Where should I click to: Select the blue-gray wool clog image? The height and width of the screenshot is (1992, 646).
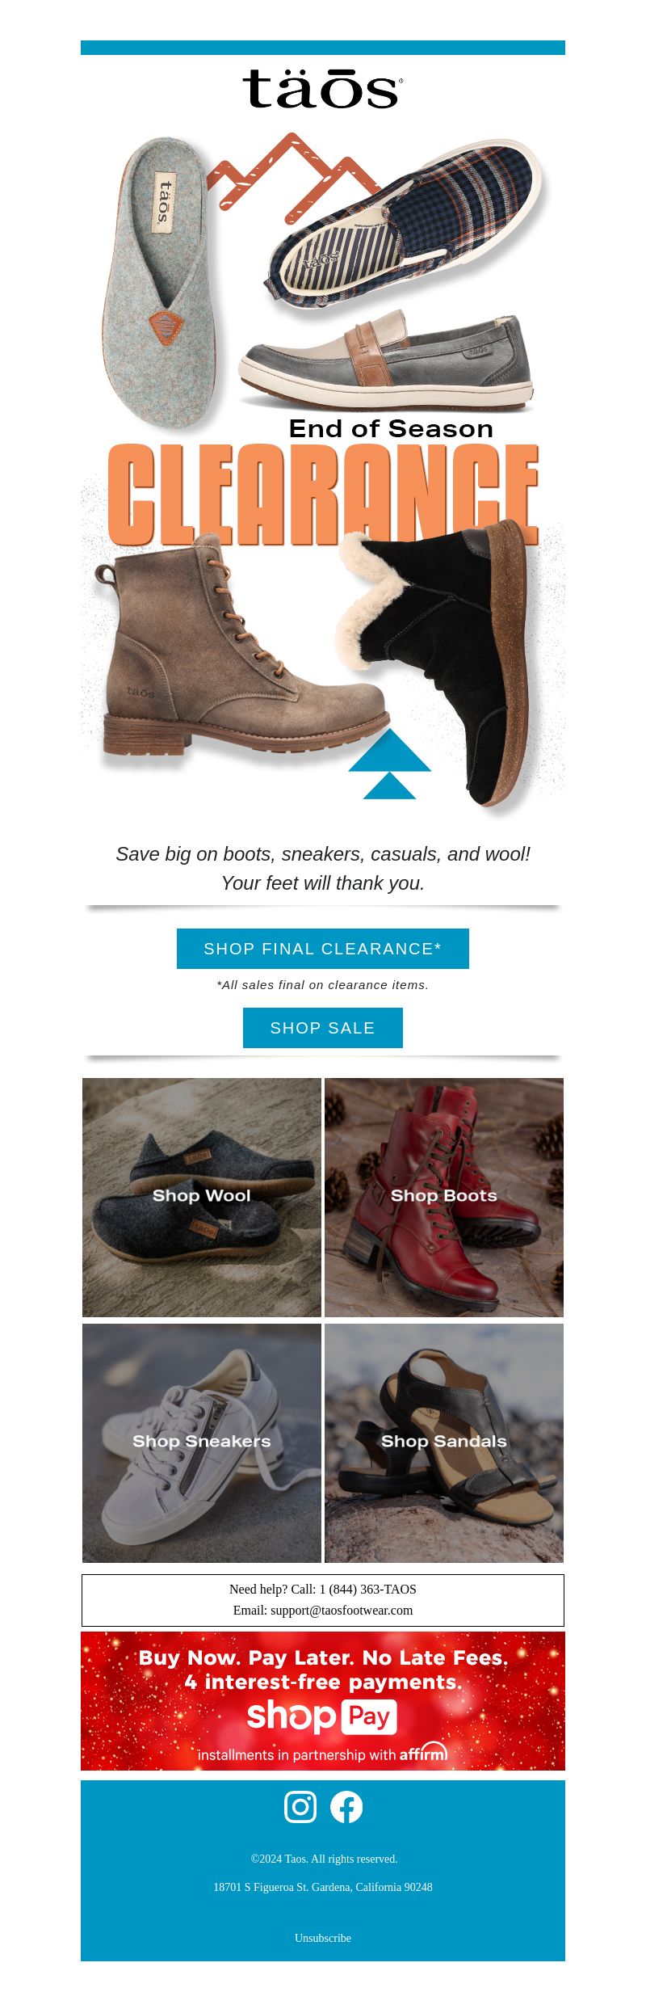pos(161,283)
